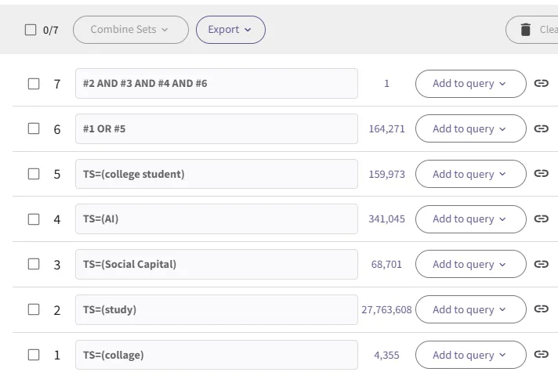
Task: Copy query link for college student set
Action: [541, 174]
